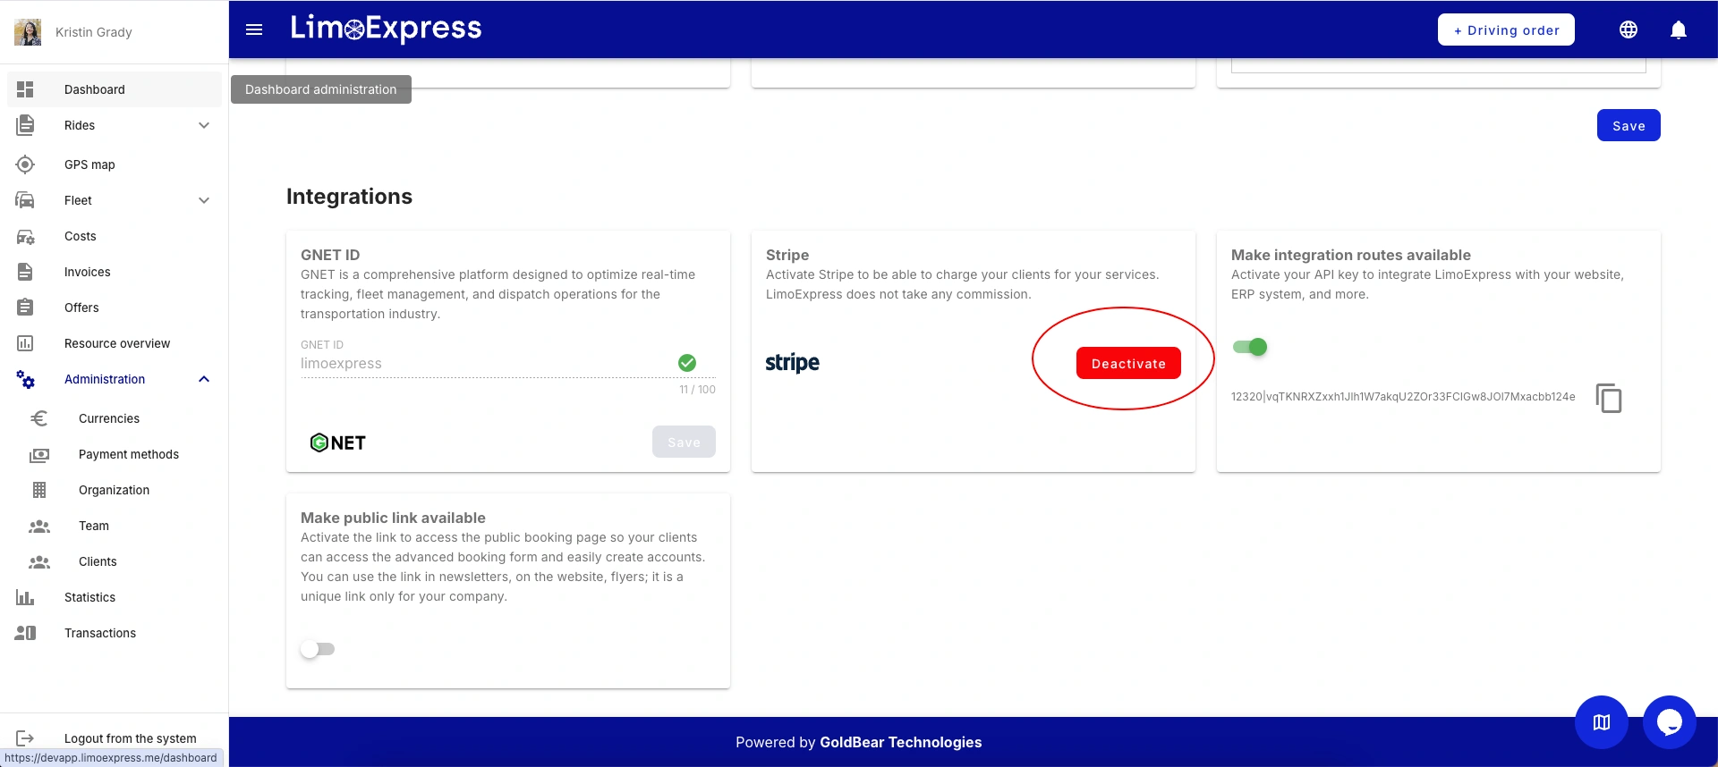The image size is (1718, 767).
Task: Create a new Driving order
Action: point(1506,29)
